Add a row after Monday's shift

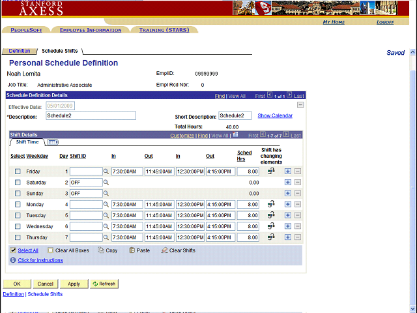pyautogui.click(x=288, y=204)
